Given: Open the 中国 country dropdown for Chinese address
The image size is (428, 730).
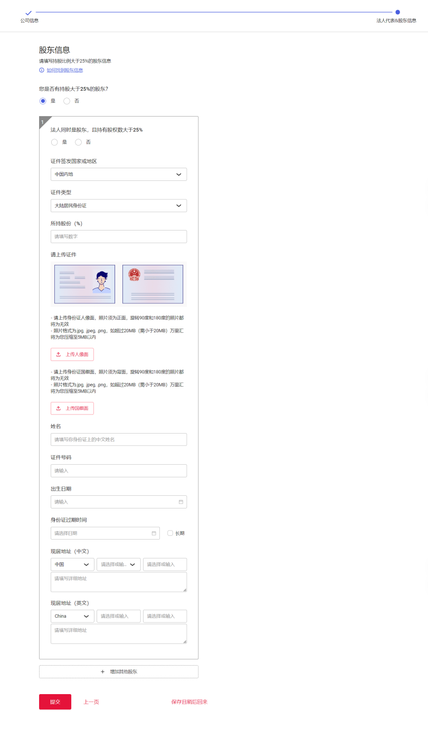Looking at the screenshot, I should [72, 564].
